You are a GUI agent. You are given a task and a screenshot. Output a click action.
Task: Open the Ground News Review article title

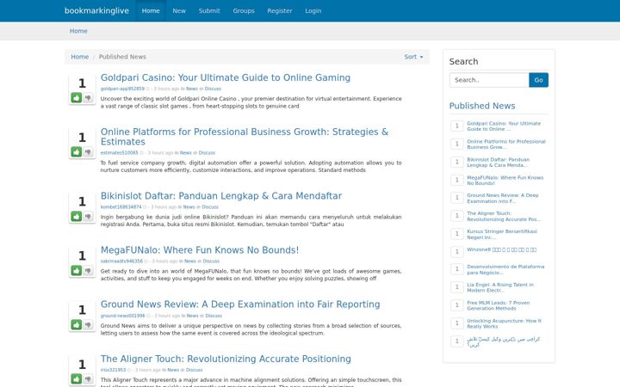240,304
